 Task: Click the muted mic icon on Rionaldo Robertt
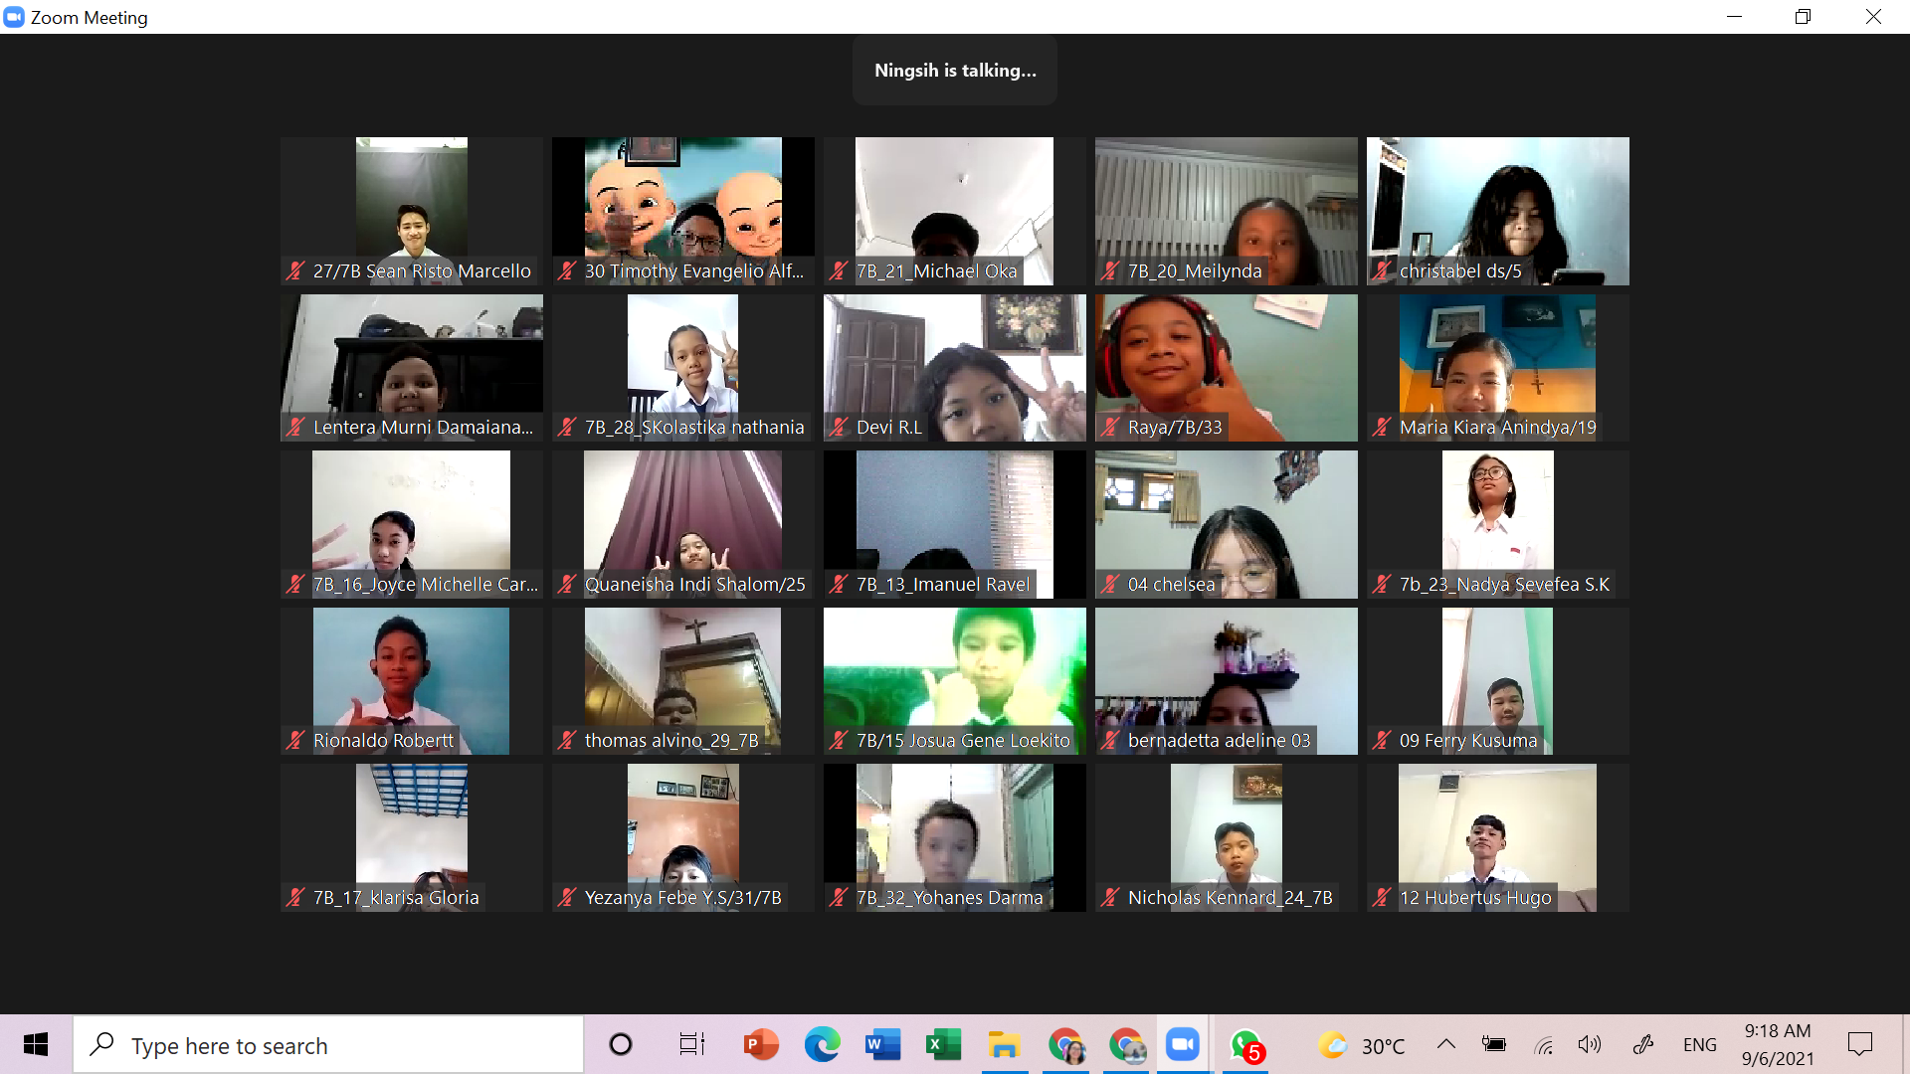coord(295,740)
